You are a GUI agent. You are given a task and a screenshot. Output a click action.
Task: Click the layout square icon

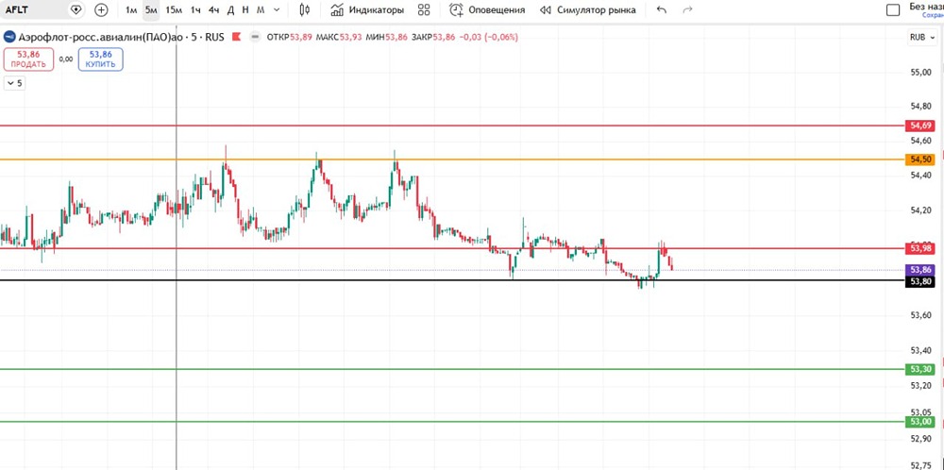pyautogui.click(x=893, y=10)
